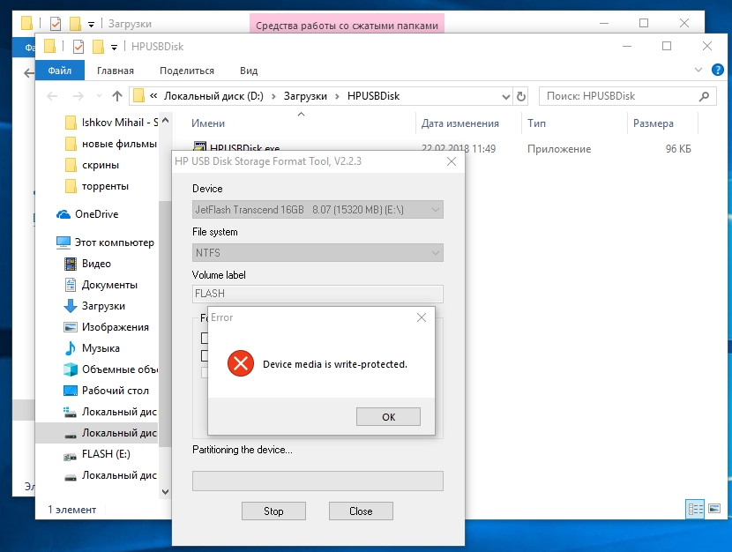Refresh the HPUSBDisk folder view
732x552 pixels.
[521, 96]
